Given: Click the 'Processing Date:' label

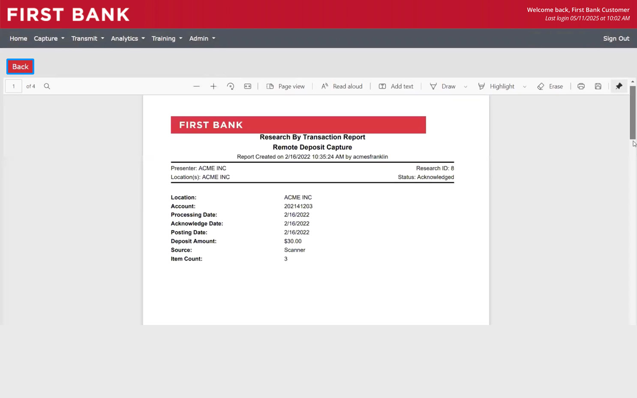Looking at the screenshot, I should tap(194, 215).
